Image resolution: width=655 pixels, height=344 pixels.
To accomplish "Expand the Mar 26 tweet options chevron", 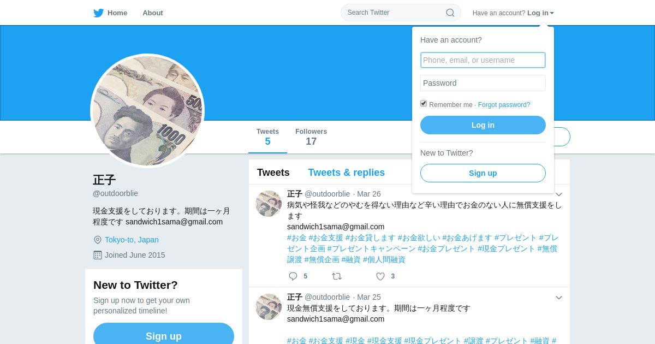I will point(559,194).
